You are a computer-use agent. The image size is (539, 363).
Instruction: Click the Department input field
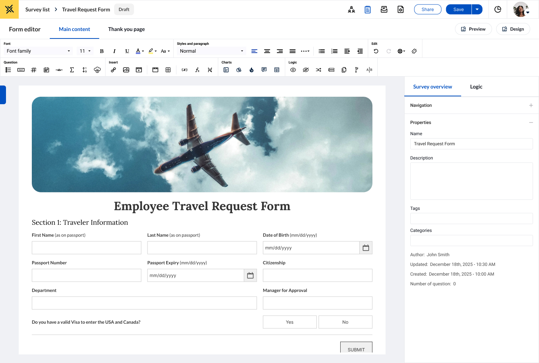pos(144,303)
